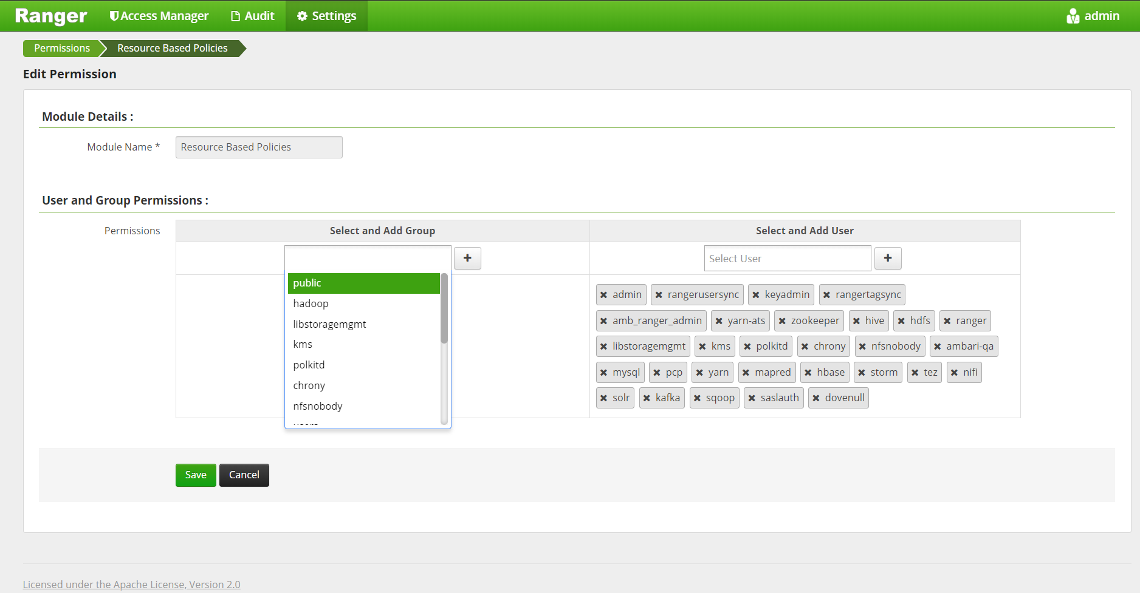The width and height of the screenshot is (1140, 593).
Task: Click plus to add the selected group
Action: point(467,258)
